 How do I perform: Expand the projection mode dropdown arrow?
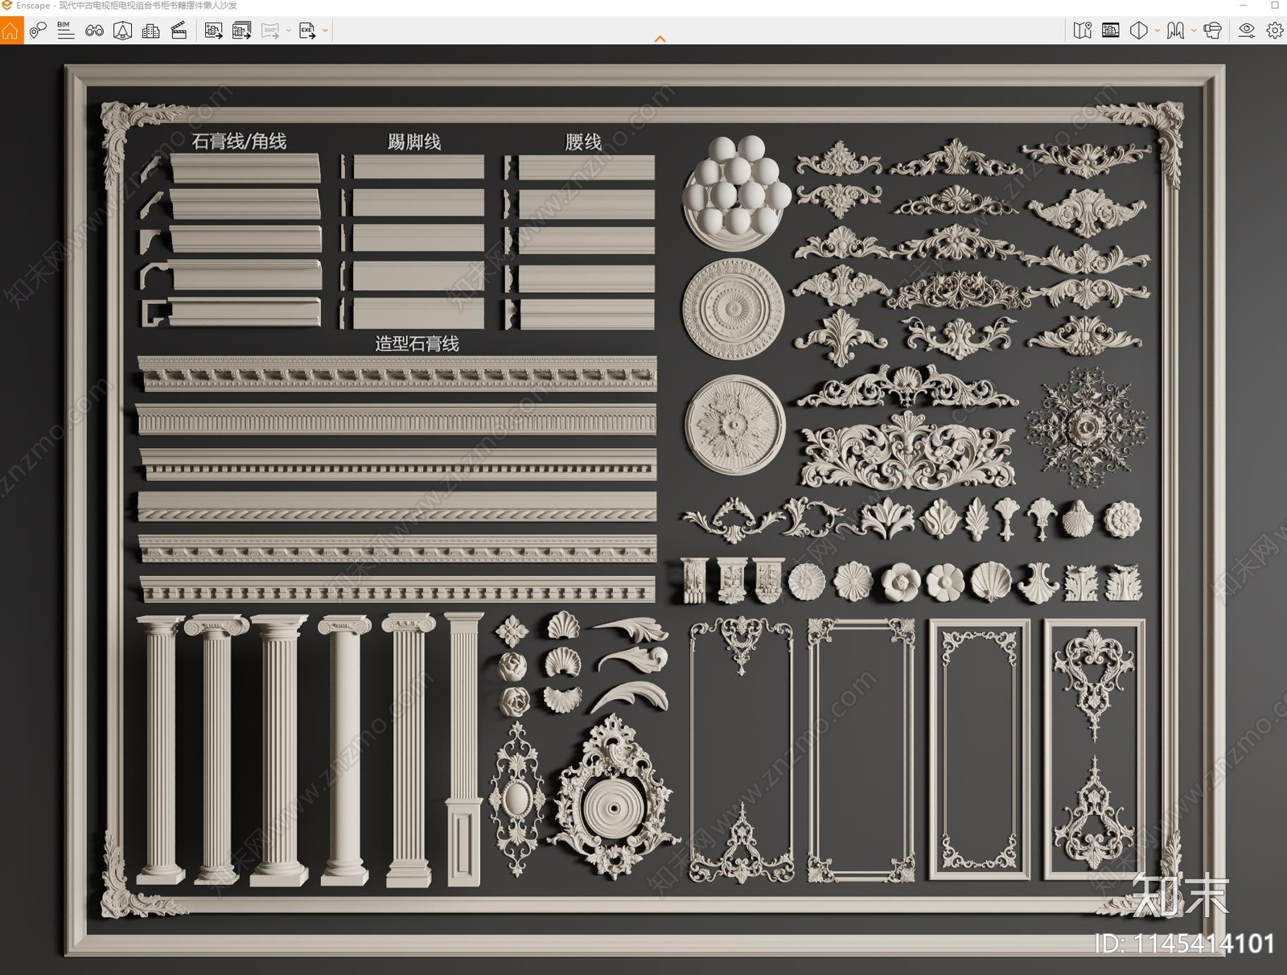(1157, 31)
